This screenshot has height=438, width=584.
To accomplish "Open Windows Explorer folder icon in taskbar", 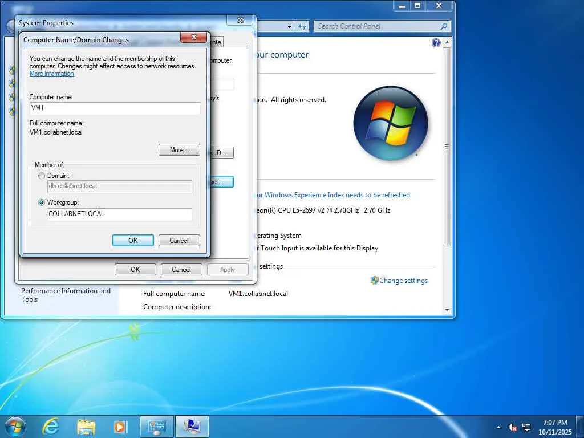I will coord(86,427).
